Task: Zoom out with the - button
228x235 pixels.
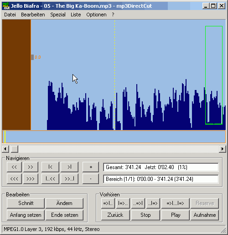Action: tap(91, 179)
